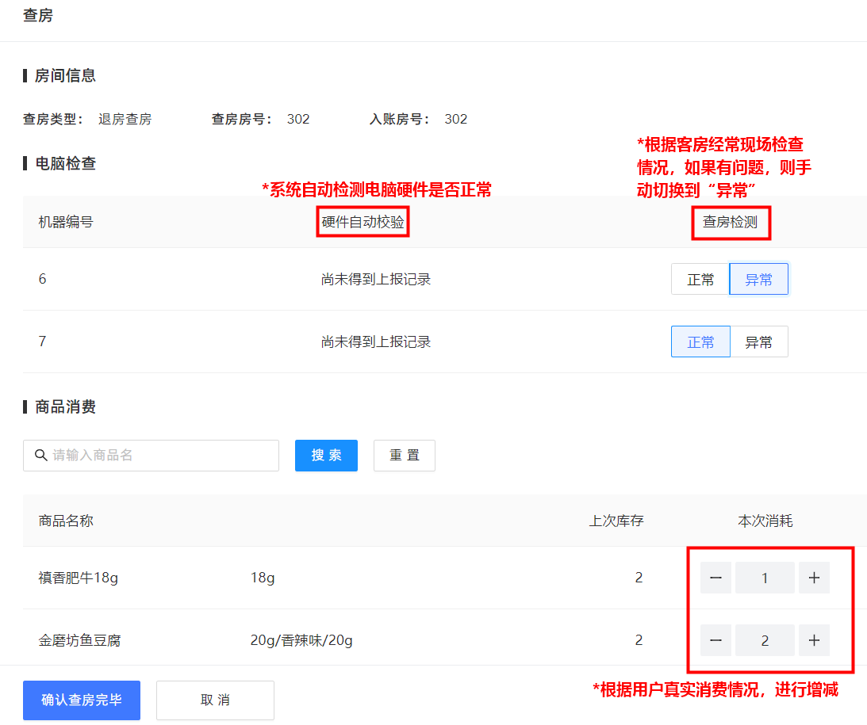
Task: Select 正常 for machine 7
Action: coord(700,342)
